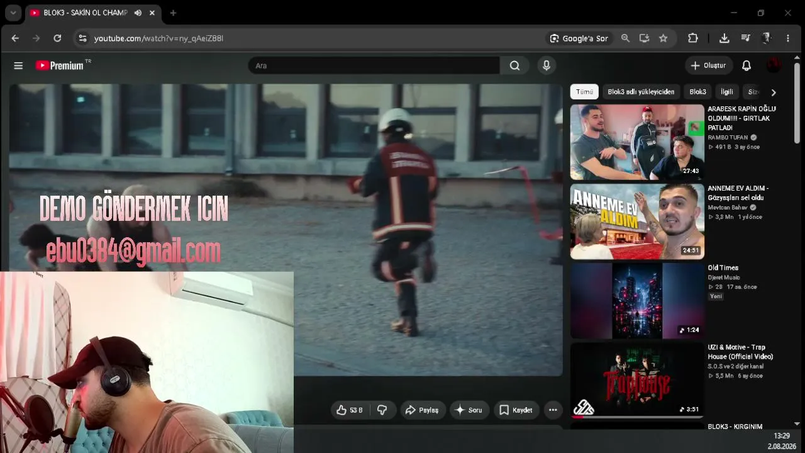Dislike the video with thumbs-down button
The width and height of the screenshot is (805, 453).
[382, 410]
